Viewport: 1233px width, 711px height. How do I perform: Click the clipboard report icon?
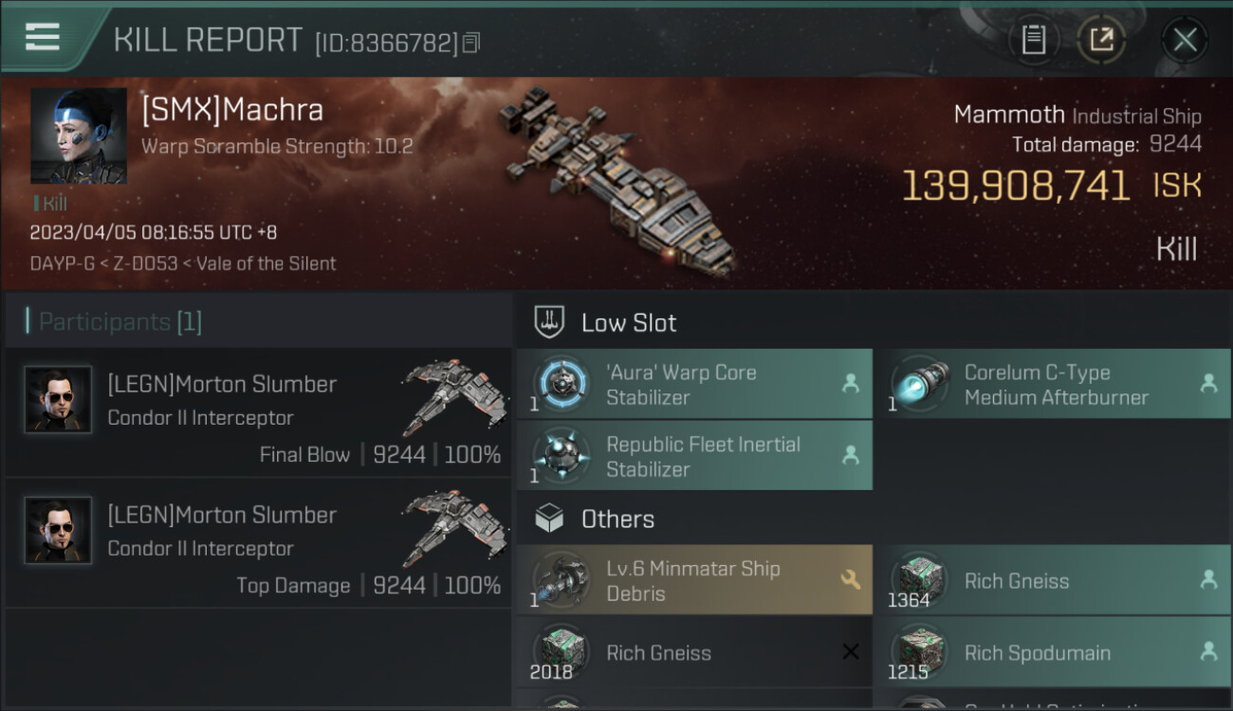point(1033,40)
